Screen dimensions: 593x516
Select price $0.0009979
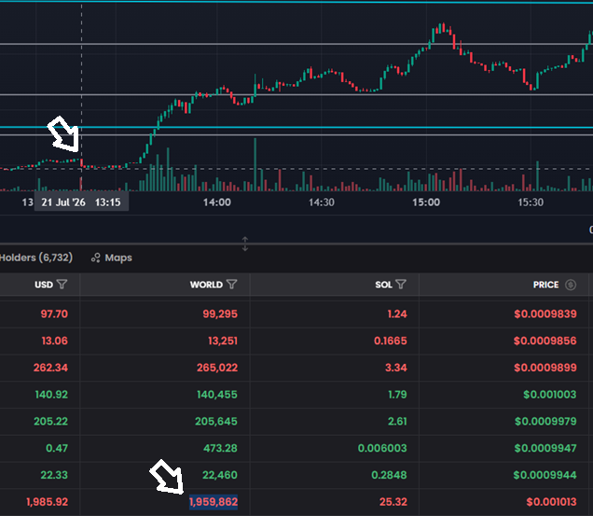coord(545,422)
